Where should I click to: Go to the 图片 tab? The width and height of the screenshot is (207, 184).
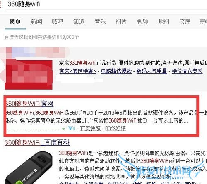121,21
